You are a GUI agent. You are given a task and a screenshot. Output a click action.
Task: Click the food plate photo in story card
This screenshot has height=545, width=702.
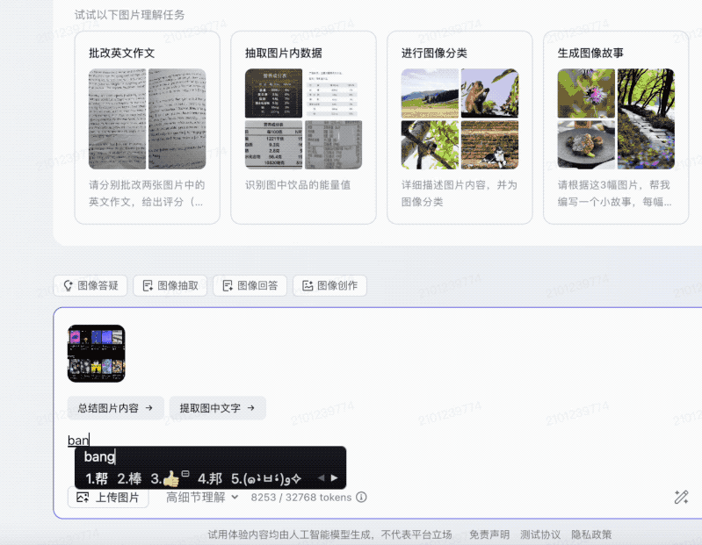[586, 145]
